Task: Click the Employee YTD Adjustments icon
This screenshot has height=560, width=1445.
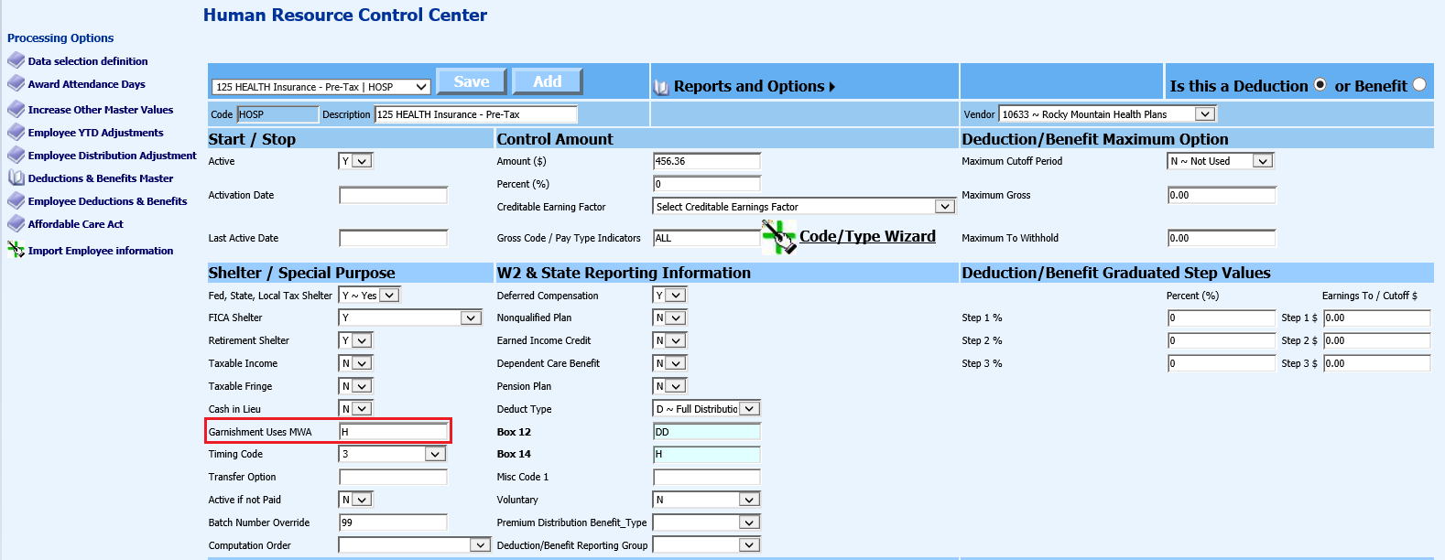Action: click(16, 132)
